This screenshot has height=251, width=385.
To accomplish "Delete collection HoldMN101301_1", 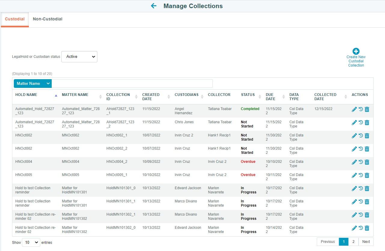I will point(367,202).
